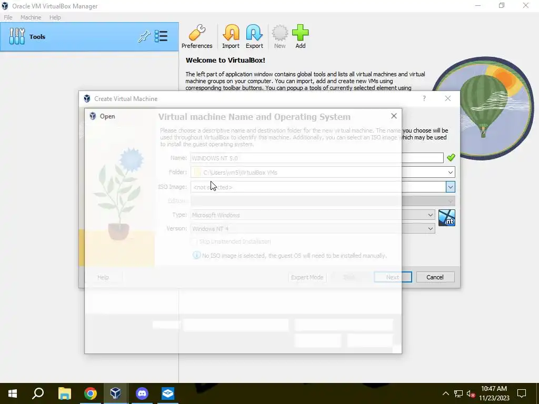
Task: Click the green Add machine icon
Action: [x=301, y=36]
